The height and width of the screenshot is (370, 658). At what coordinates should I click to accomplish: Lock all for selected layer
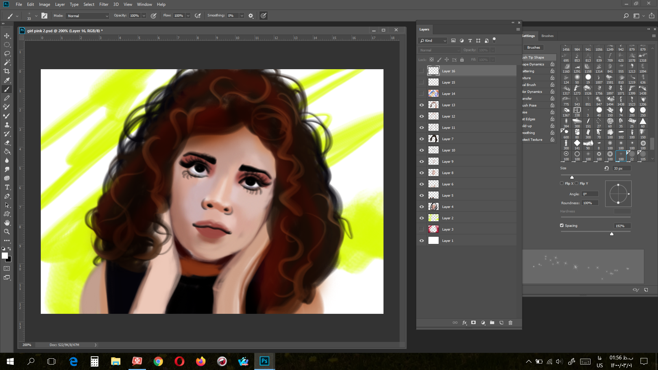(462, 60)
